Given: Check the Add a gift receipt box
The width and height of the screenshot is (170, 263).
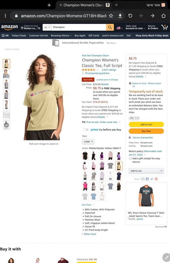Looking at the screenshot, I should (x=130, y=158).
